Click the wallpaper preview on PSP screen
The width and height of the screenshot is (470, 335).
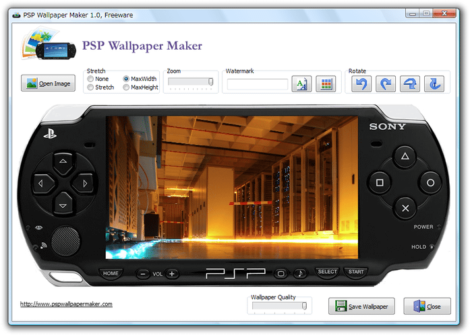pos(232,188)
